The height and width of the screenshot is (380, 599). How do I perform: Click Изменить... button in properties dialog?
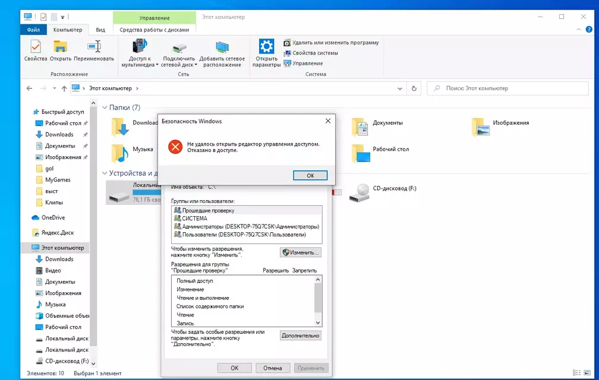pos(301,252)
